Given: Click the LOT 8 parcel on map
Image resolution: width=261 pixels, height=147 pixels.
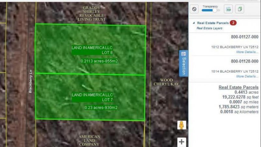Looking at the screenshot, I should 90,49.
